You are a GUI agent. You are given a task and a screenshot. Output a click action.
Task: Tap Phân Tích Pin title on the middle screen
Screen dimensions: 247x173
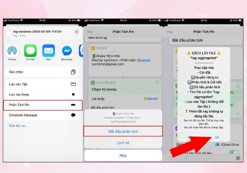[x=123, y=32]
